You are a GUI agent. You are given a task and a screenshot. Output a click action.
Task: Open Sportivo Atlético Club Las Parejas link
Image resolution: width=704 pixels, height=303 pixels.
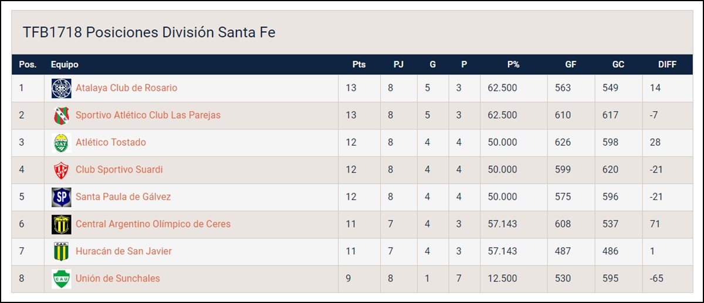148,115
